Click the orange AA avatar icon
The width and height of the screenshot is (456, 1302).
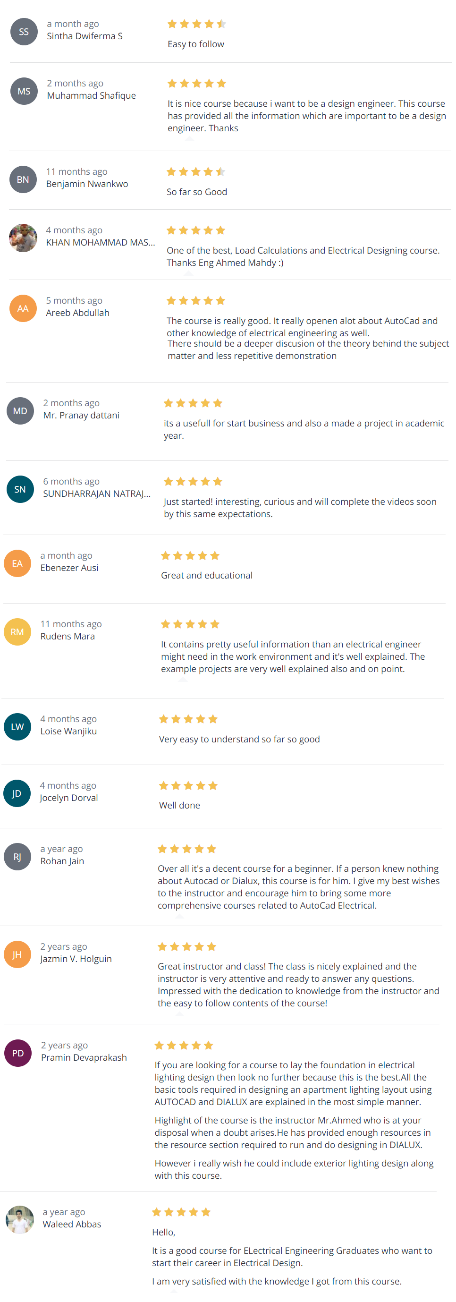point(23,309)
